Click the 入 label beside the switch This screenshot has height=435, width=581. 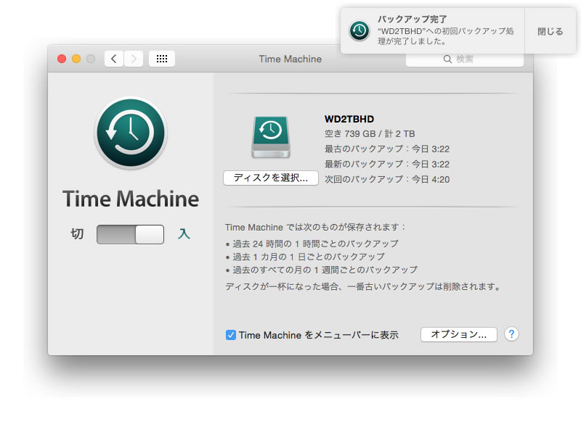point(184,234)
